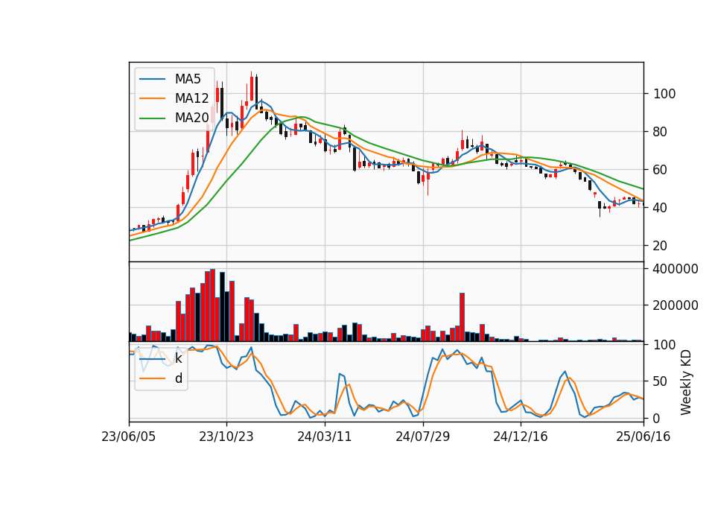715x514 pixels.
Task: Click the price axis 20 tick label
Action: tap(661, 245)
